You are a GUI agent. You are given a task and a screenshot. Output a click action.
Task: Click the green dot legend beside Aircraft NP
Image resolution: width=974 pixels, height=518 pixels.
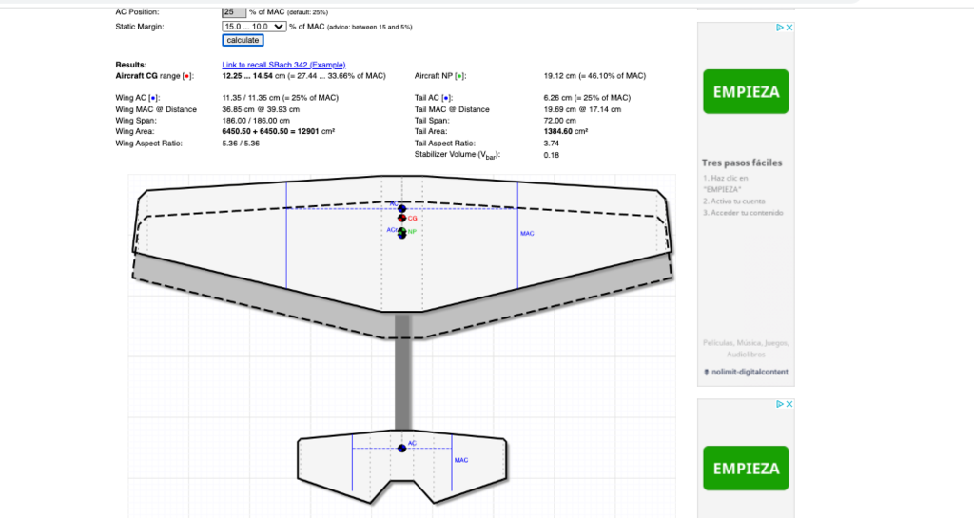point(458,74)
